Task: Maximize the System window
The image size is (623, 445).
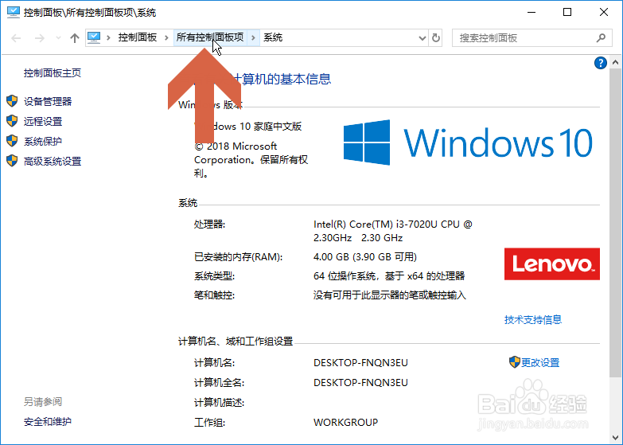Action: click(x=567, y=12)
